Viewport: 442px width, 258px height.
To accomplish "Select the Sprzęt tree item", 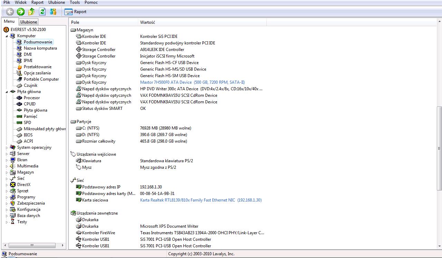I will [23, 191].
